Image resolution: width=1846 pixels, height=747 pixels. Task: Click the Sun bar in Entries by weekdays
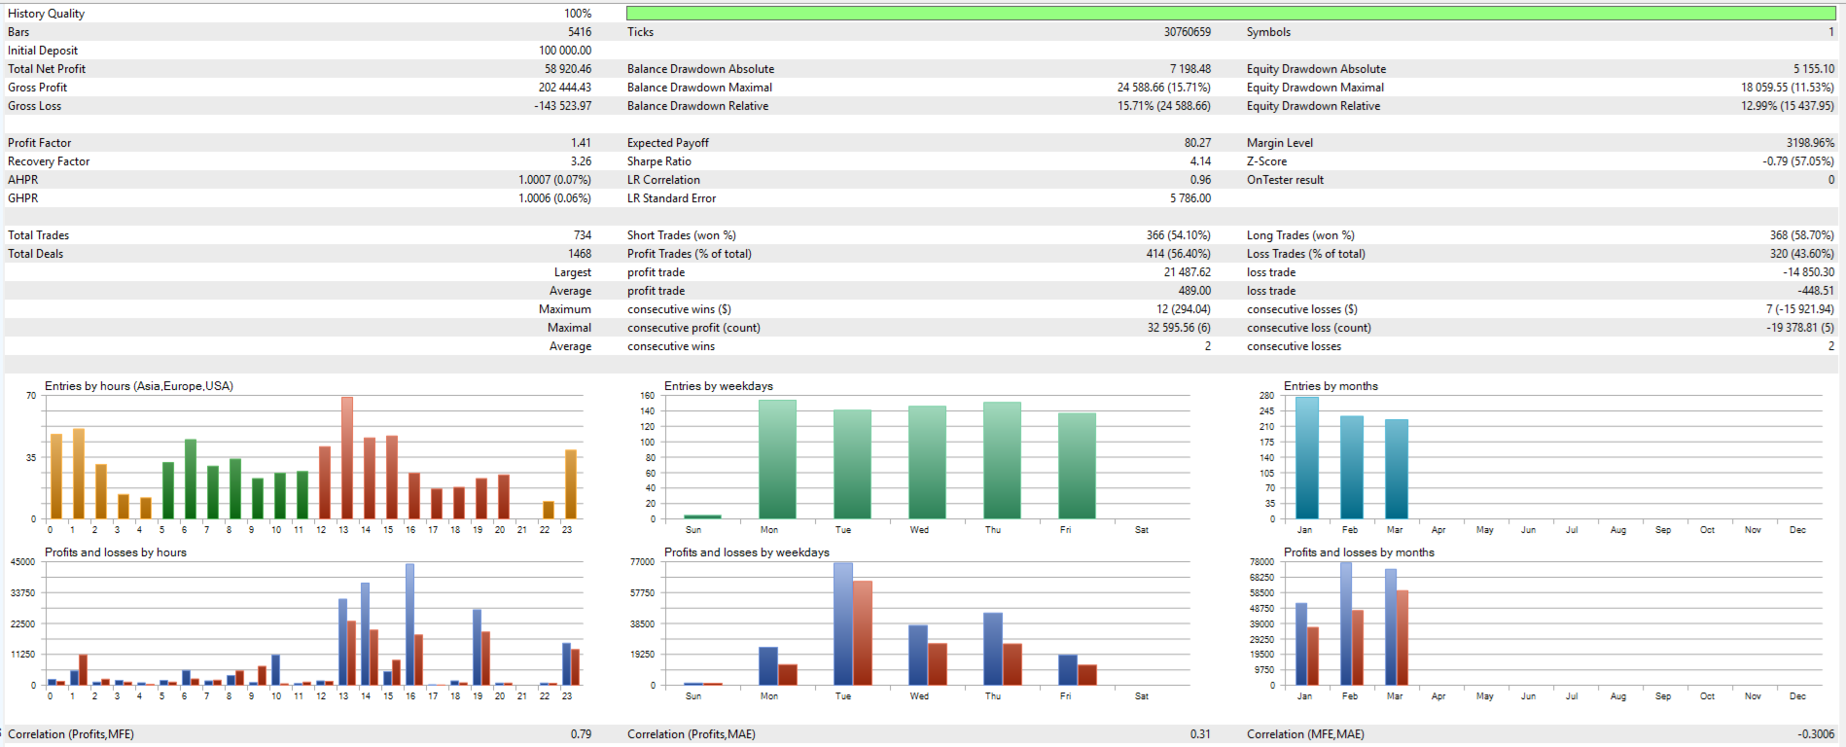click(702, 516)
